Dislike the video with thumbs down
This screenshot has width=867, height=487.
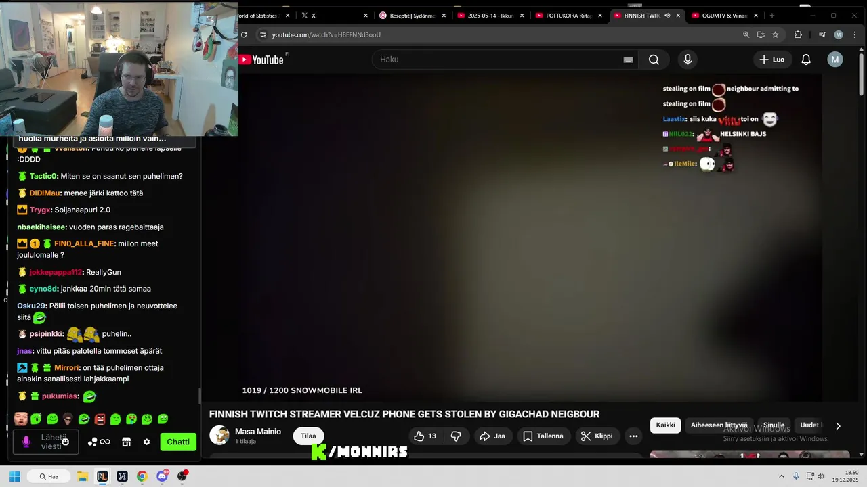click(x=456, y=436)
